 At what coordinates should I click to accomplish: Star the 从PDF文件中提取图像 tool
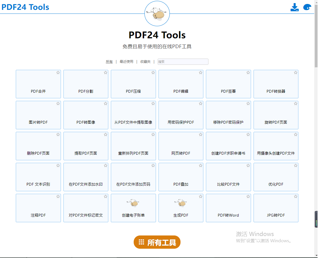coord(153,104)
